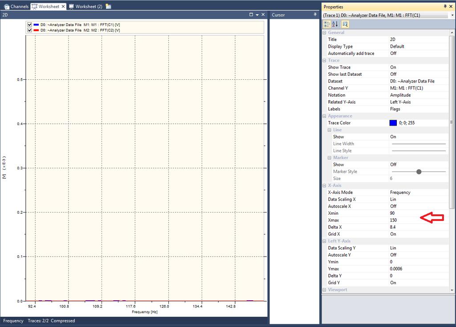Close the active Worksheet tab
Image resolution: width=456 pixels, height=327 pixels.
click(63, 6)
